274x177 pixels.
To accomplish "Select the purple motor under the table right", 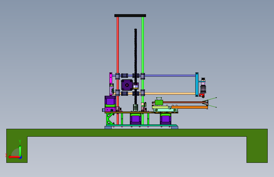I will (166, 119).
